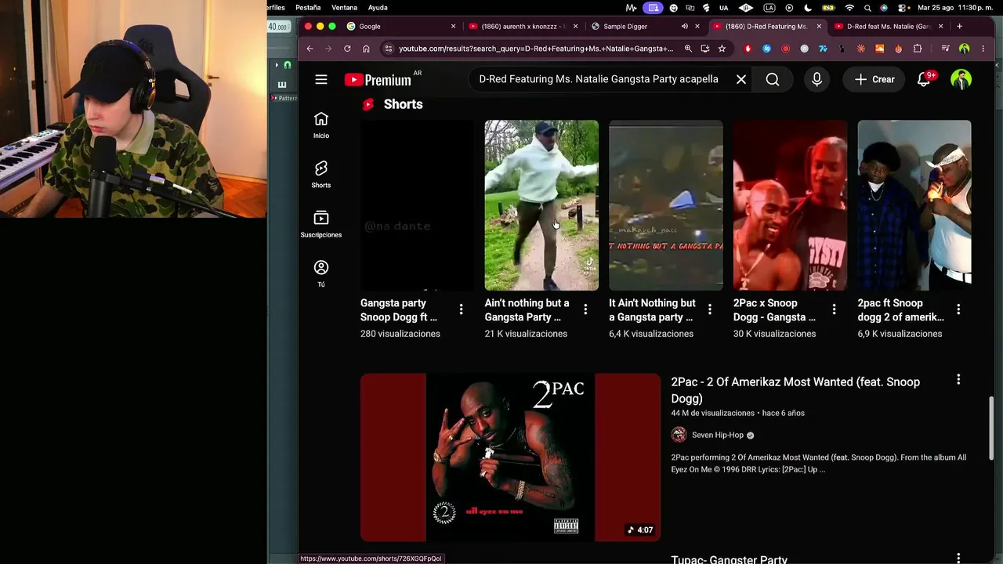Screen dimensions: 1003x564
Task: Open more options for 2pac ft Snoop dogg short
Action: pyautogui.click(x=958, y=309)
